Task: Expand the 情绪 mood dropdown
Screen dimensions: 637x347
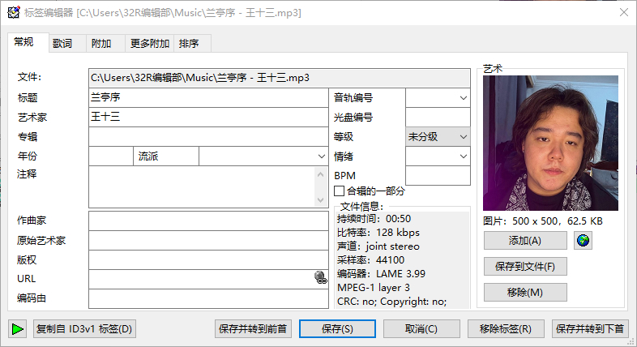Action: 463,156
